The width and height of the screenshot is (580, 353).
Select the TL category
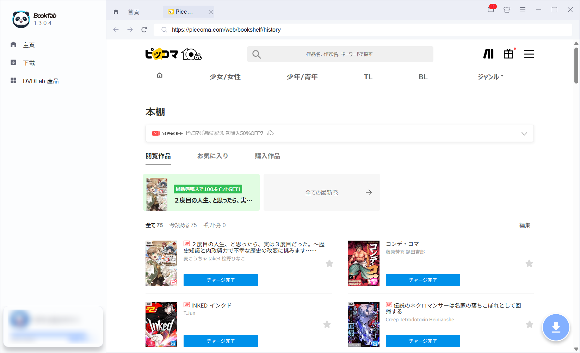pos(368,77)
